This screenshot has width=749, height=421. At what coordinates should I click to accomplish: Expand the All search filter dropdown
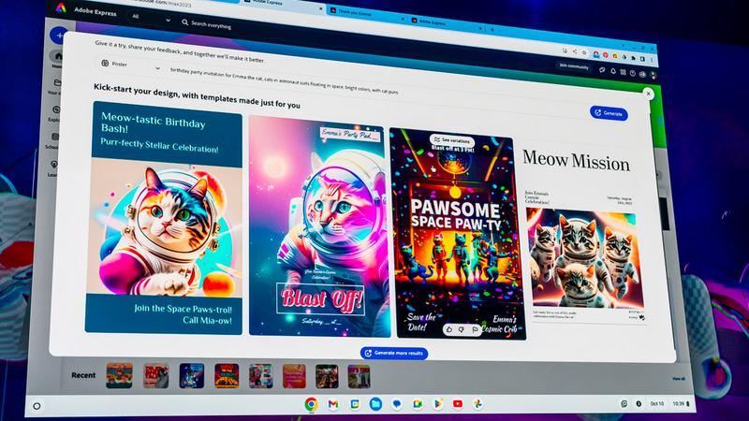[151, 18]
